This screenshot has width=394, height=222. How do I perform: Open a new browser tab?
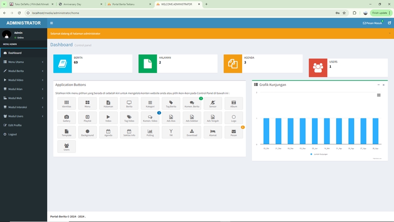206,4
